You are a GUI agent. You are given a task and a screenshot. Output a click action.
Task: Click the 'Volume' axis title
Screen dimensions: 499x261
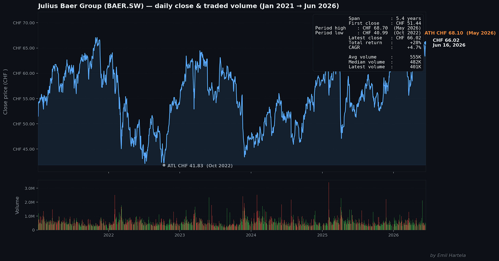coord(17,205)
